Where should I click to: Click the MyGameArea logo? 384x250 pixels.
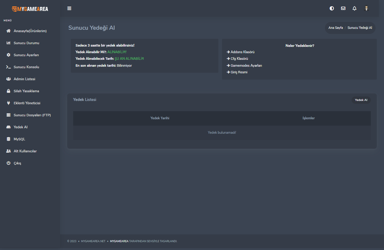[x=30, y=9]
